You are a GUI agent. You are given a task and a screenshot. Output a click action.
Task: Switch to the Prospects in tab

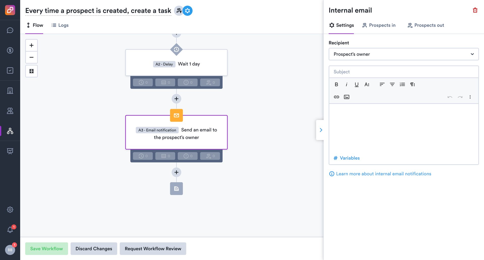[x=379, y=25]
